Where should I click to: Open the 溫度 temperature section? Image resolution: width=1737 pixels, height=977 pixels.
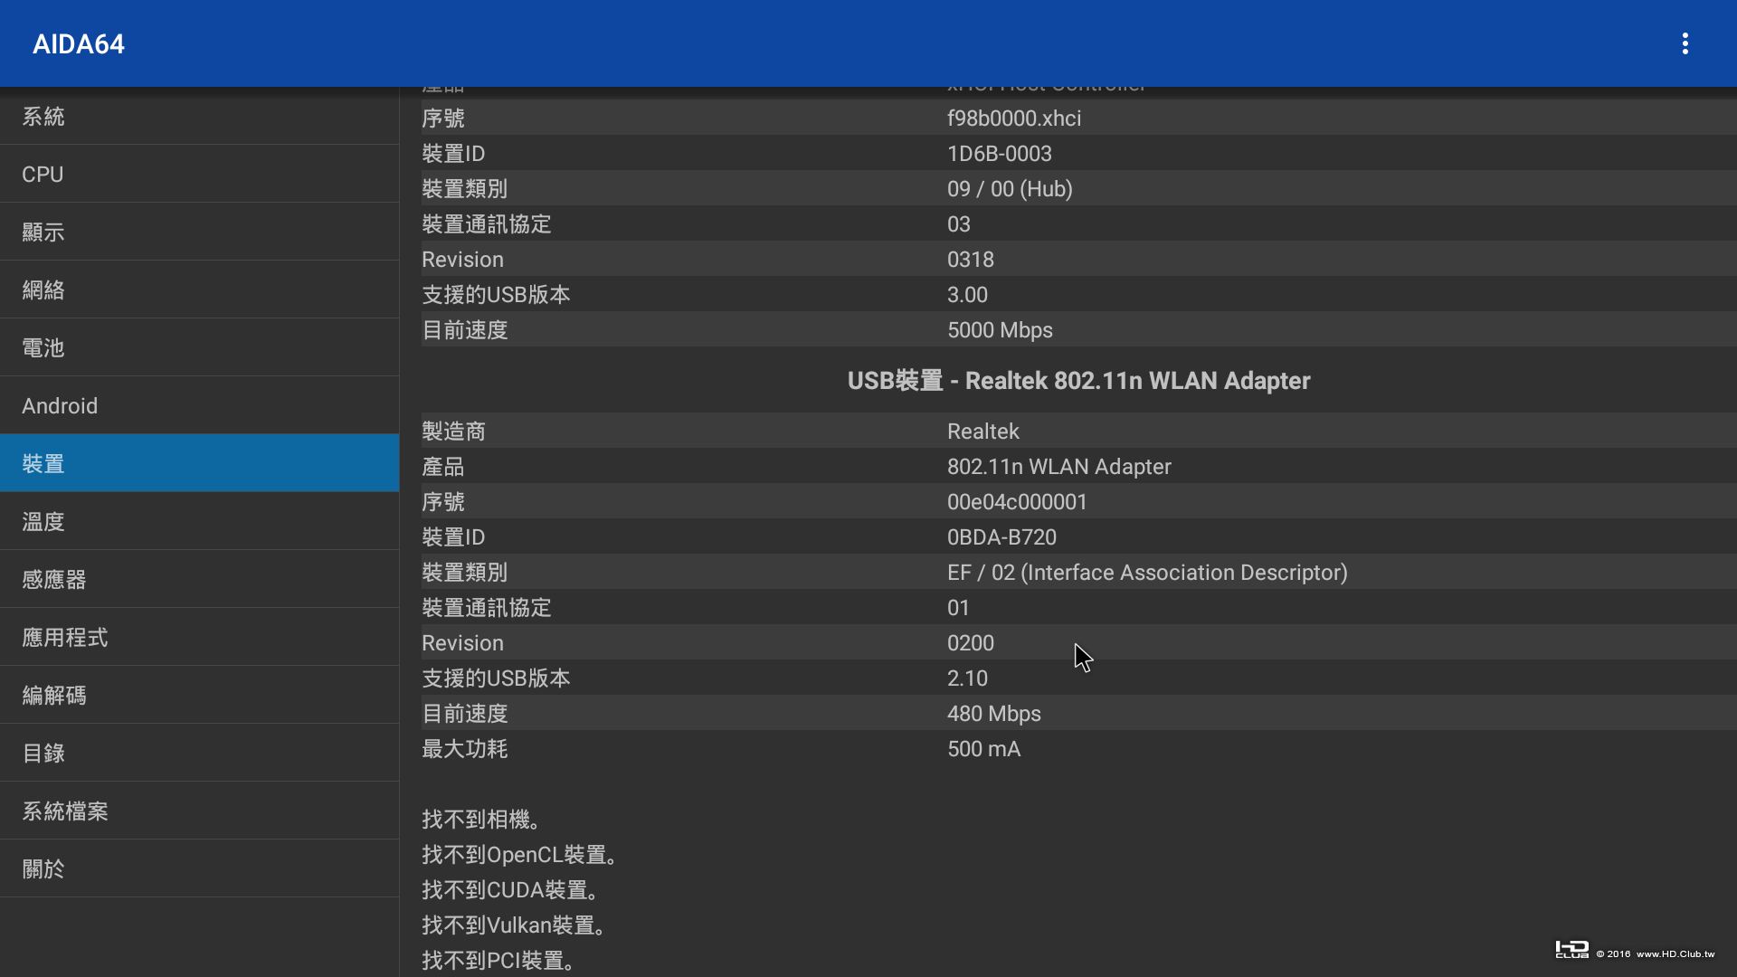coord(199,522)
